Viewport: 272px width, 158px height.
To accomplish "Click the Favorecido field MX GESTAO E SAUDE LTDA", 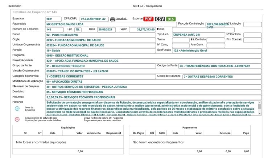I will tap(111, 24).
